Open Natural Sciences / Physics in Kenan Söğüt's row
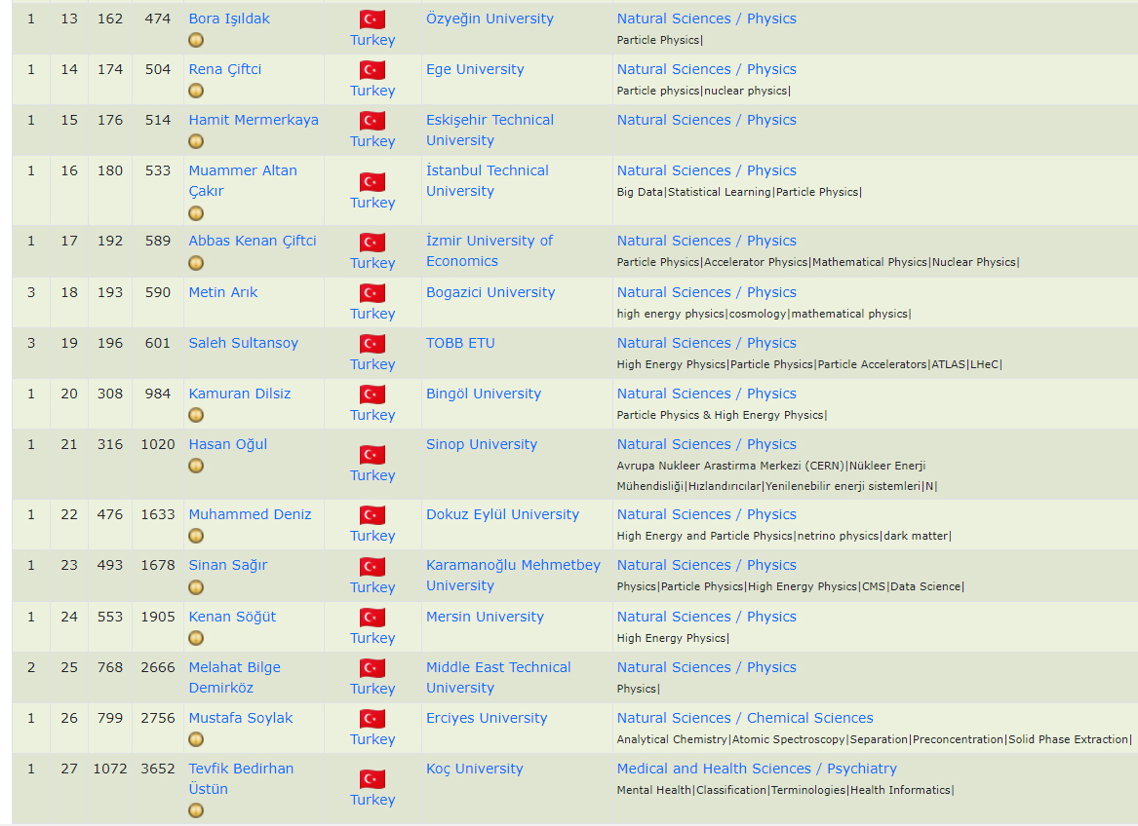The width and height of the screenshot is (1138, 826). click(x=706, y=617)
